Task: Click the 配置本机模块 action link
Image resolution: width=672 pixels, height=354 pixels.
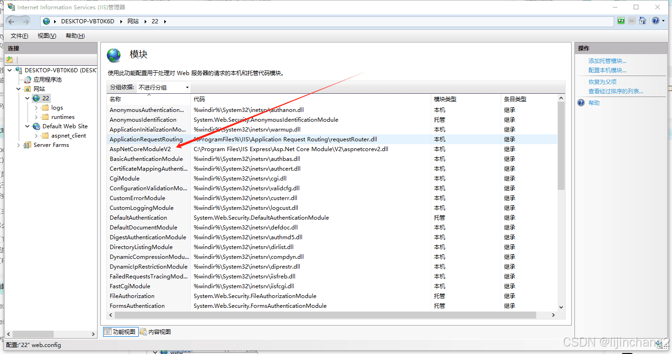Action: pos(607,70)
